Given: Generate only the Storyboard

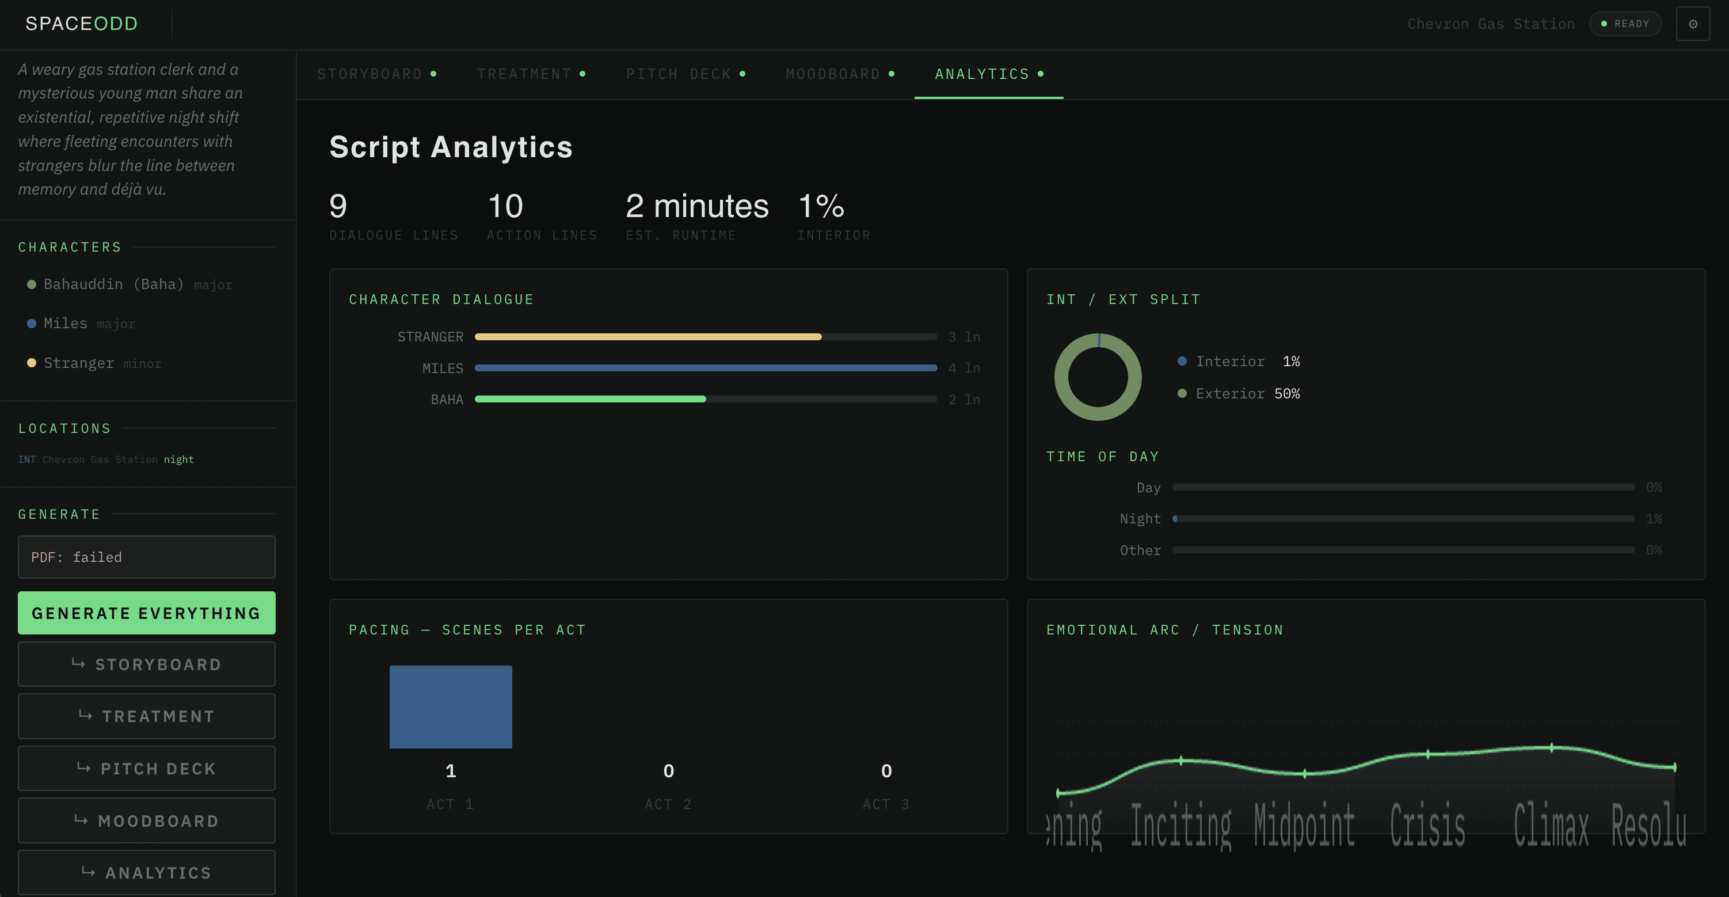Looking at the screenshot, I should click(146, 664).
